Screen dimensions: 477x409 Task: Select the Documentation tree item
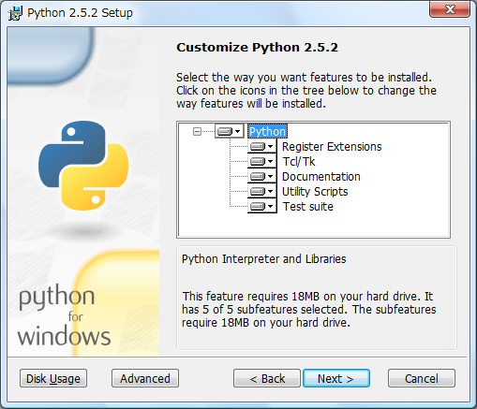click(x=321, y=176)
